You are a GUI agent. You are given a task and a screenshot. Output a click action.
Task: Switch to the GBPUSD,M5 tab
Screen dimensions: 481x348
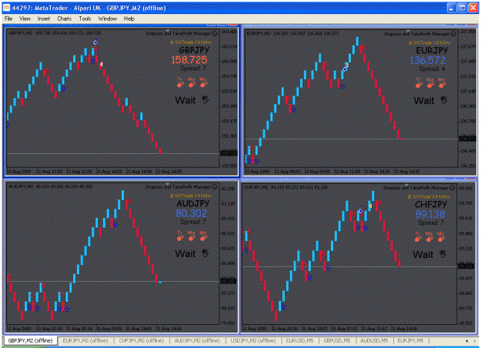(x=337, y=340)
